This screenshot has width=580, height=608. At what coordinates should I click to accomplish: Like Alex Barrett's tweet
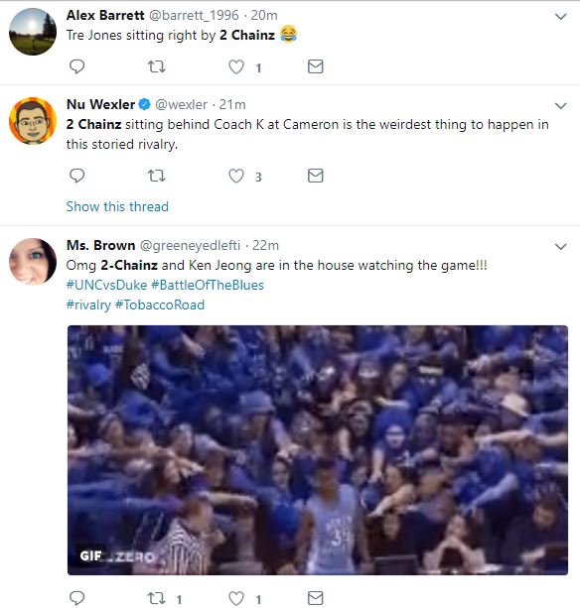236,66
